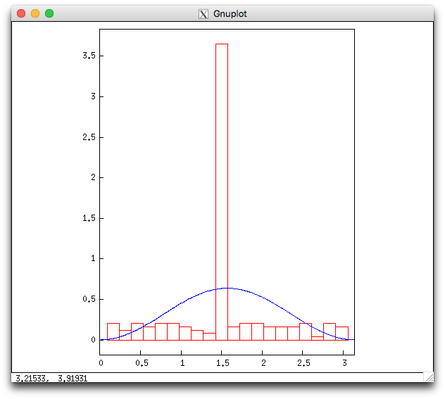Click the tall red histogram bar near 1.5
The height and width of the screenshot is (399, 445).
point(222,191)
